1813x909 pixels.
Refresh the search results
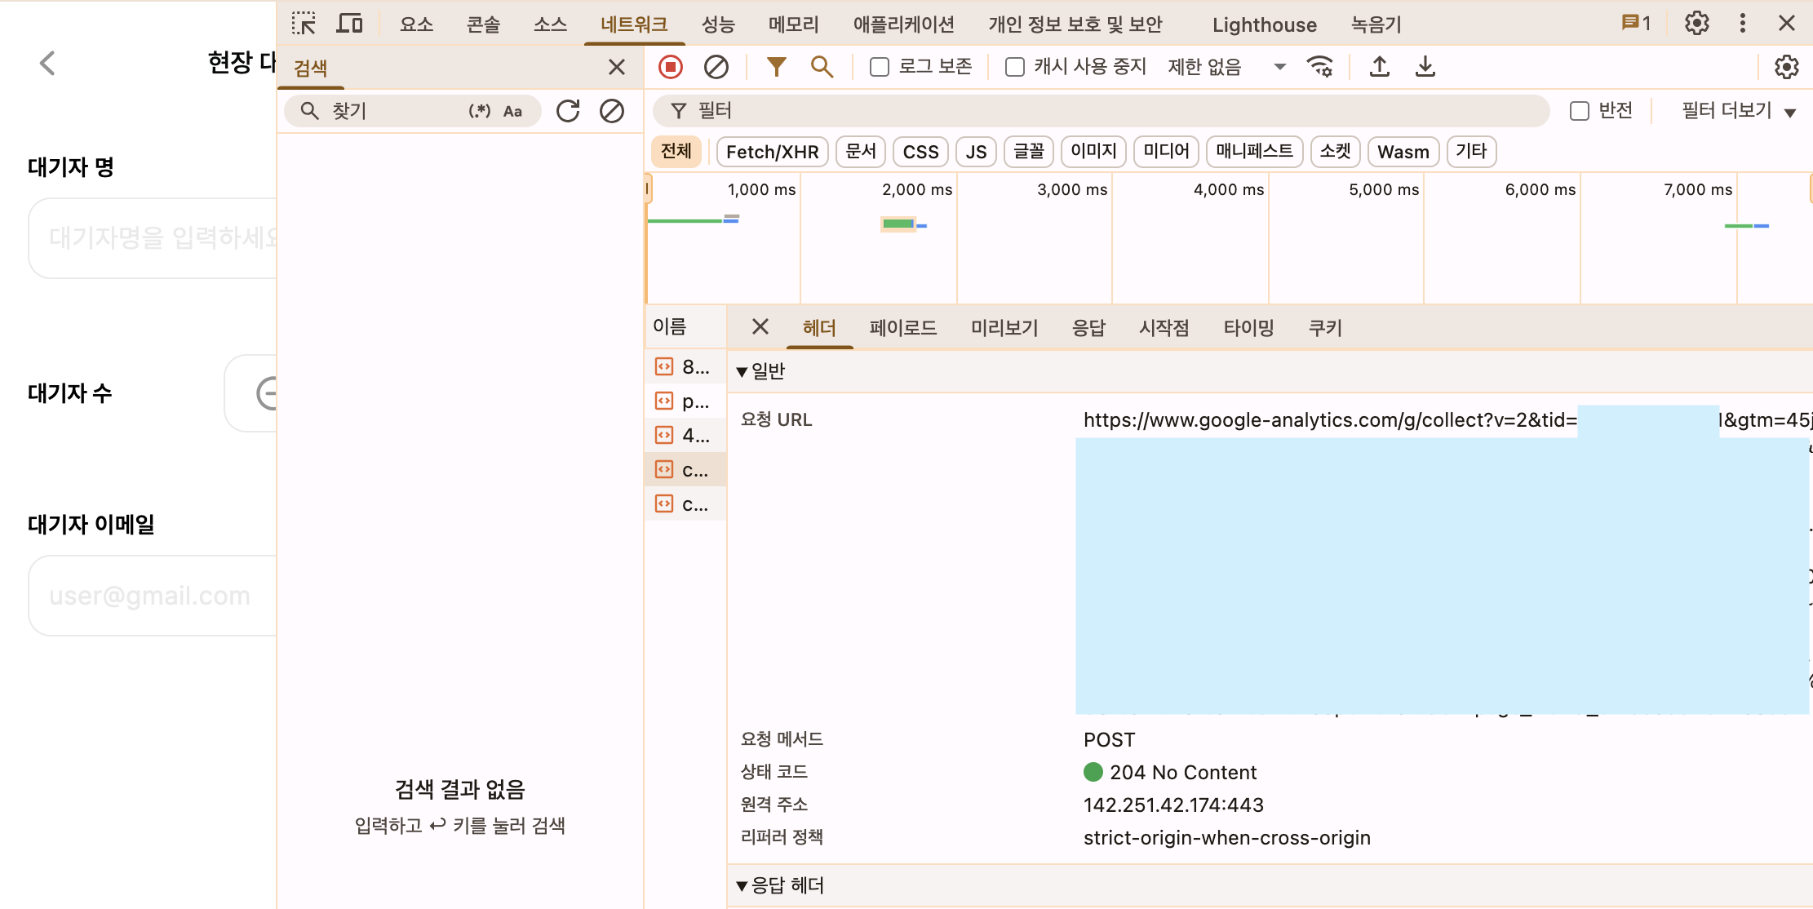[x=568, y=111]
